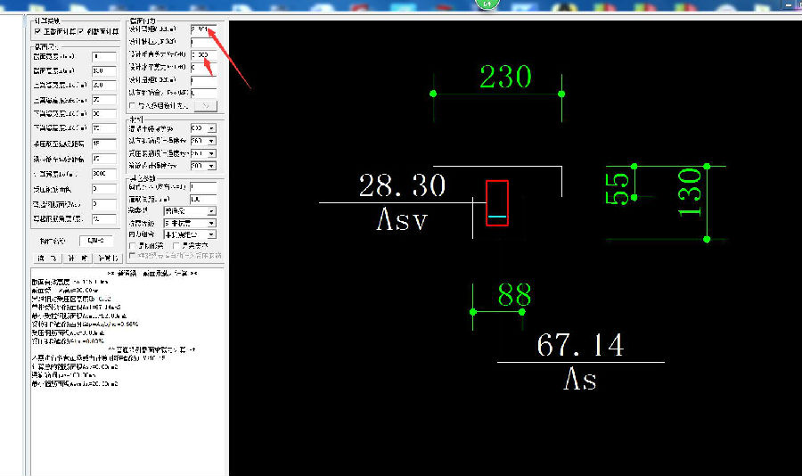The height and width of the screenshot is (476, 802).
Task: Click the output line containing 67.14
Action: [77, 308]
